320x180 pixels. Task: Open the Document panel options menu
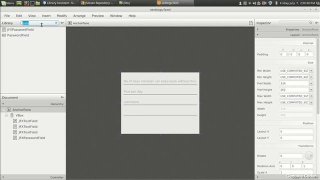(62, 97)
